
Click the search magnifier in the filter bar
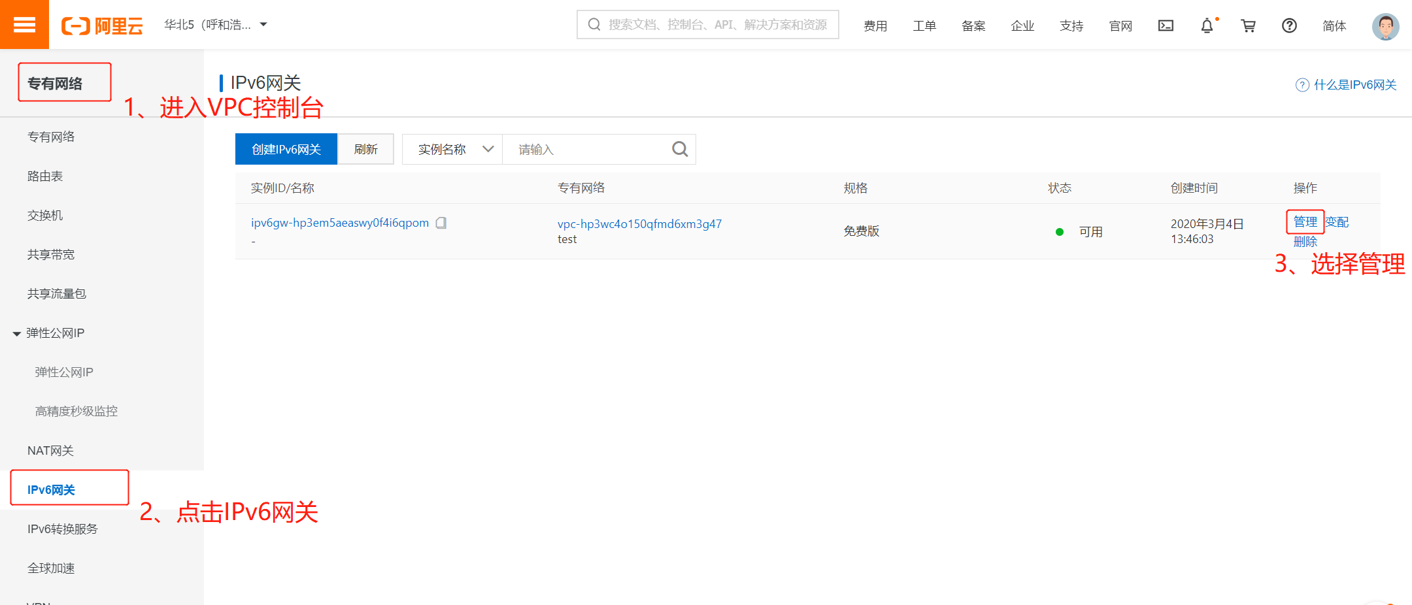click(679, 149)
